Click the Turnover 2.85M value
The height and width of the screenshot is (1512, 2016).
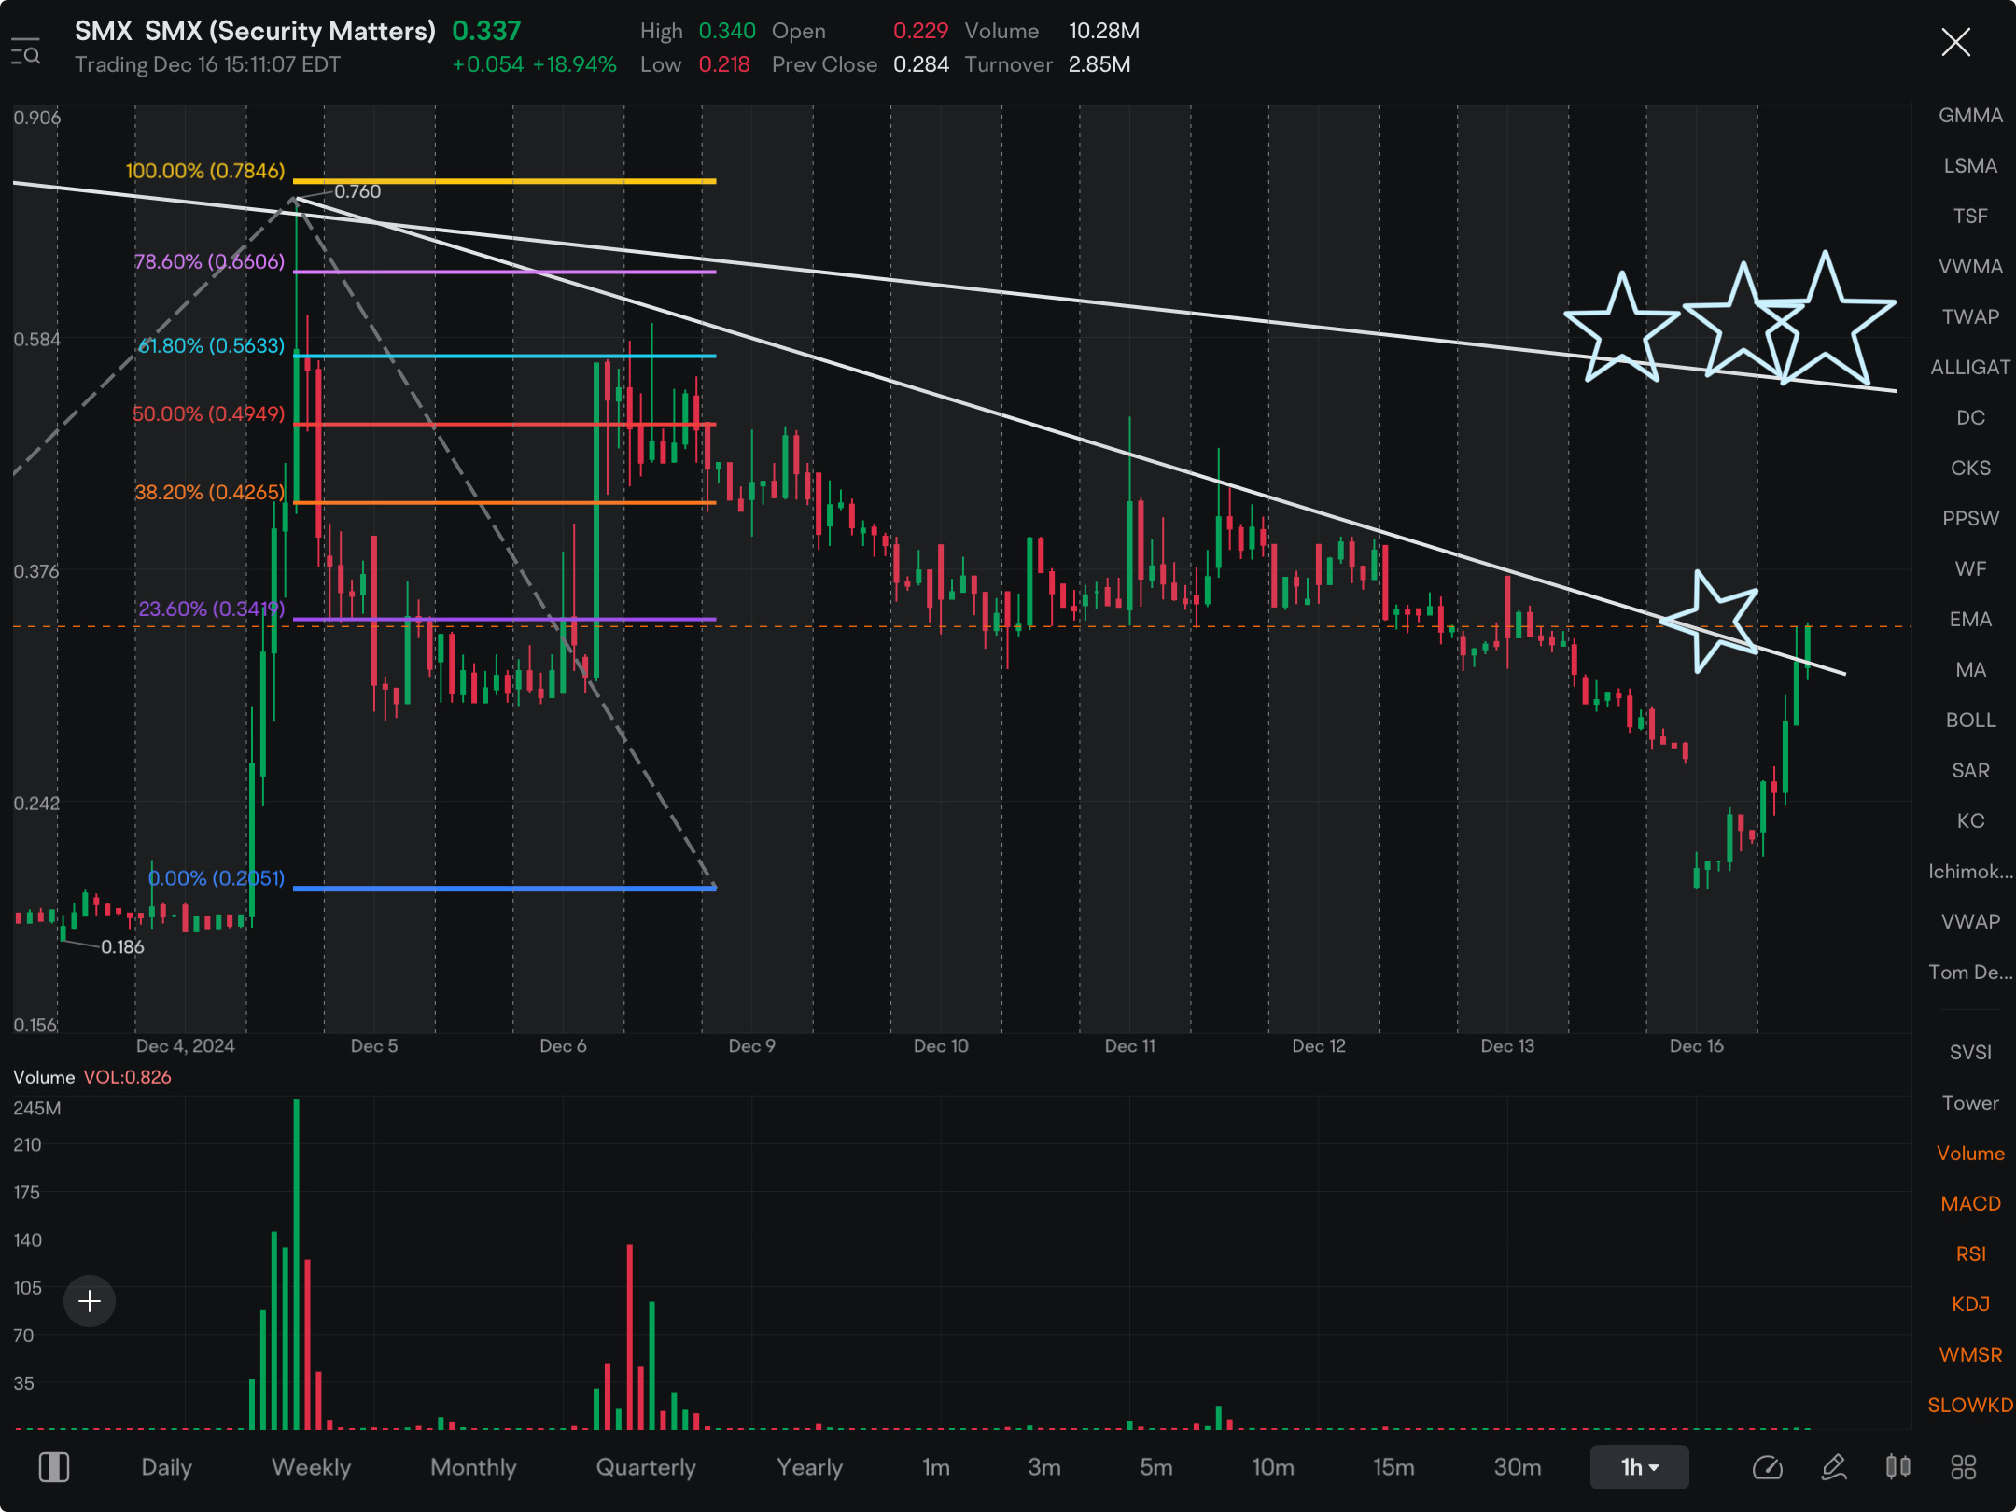coord(1099,64)
